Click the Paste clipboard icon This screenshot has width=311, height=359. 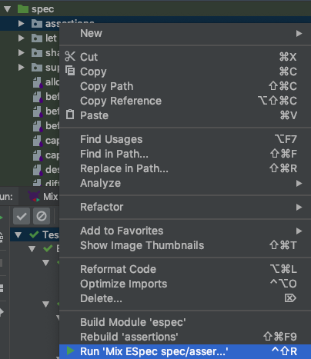click(x=70, y=115)
